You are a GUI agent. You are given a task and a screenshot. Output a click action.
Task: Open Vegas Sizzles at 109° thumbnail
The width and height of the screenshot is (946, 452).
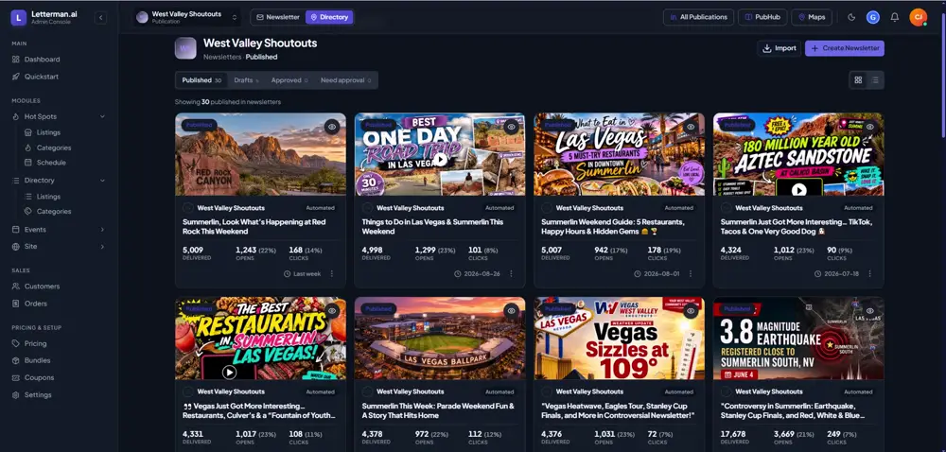click(x=619, y=339)
